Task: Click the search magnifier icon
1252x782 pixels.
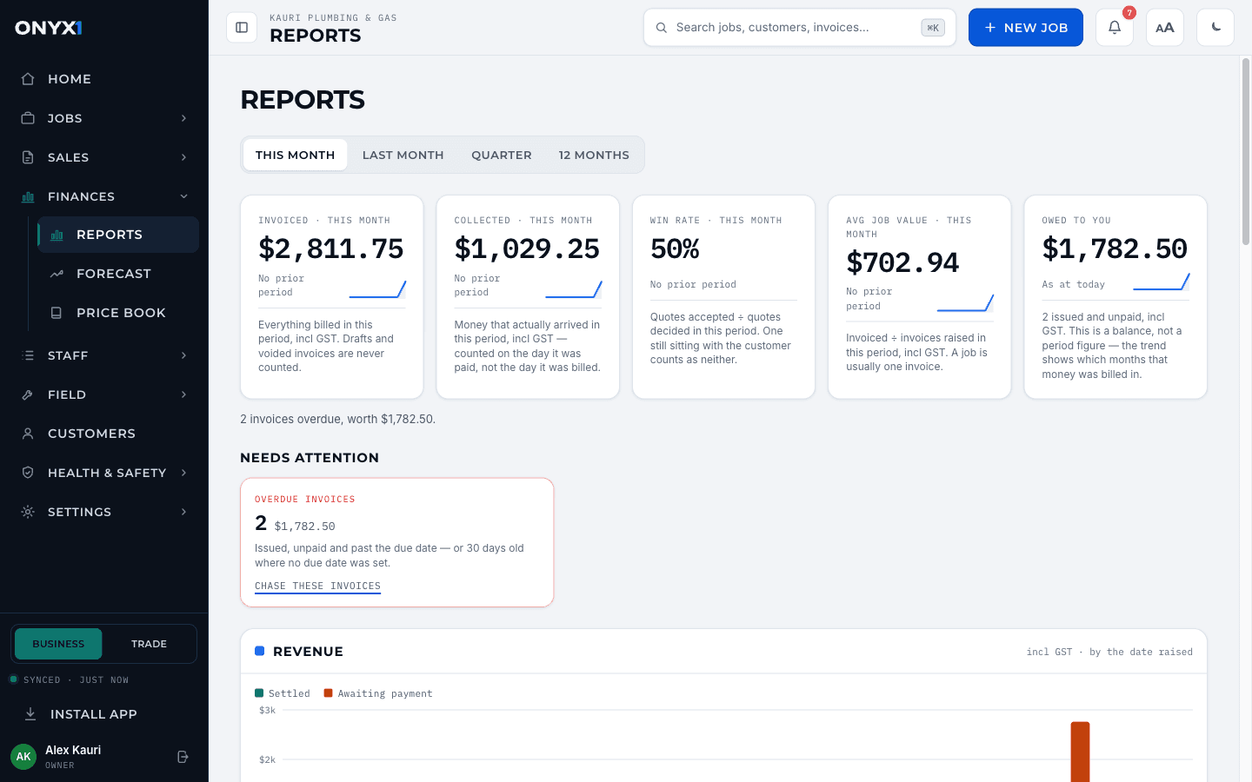Action: (x=662, y=28)
